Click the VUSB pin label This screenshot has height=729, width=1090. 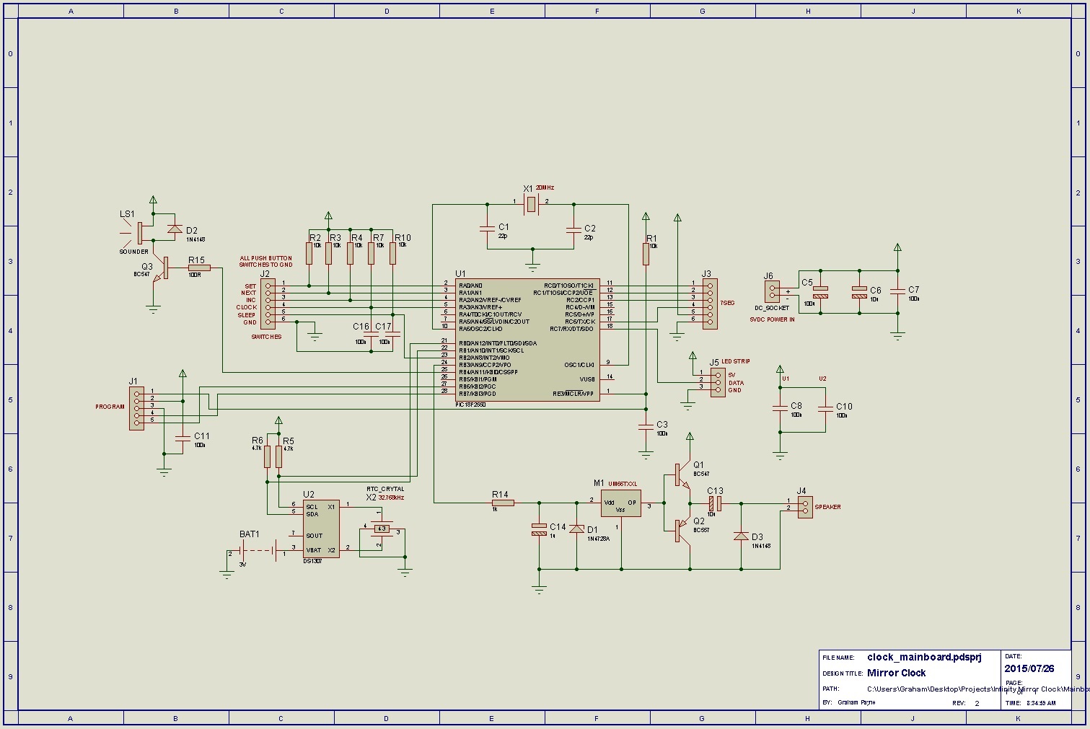(x=587, y=379)
